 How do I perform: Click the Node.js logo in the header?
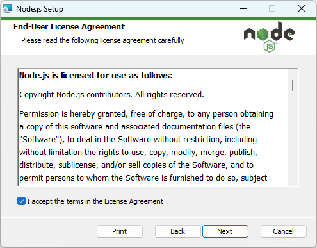coord(270,37)
